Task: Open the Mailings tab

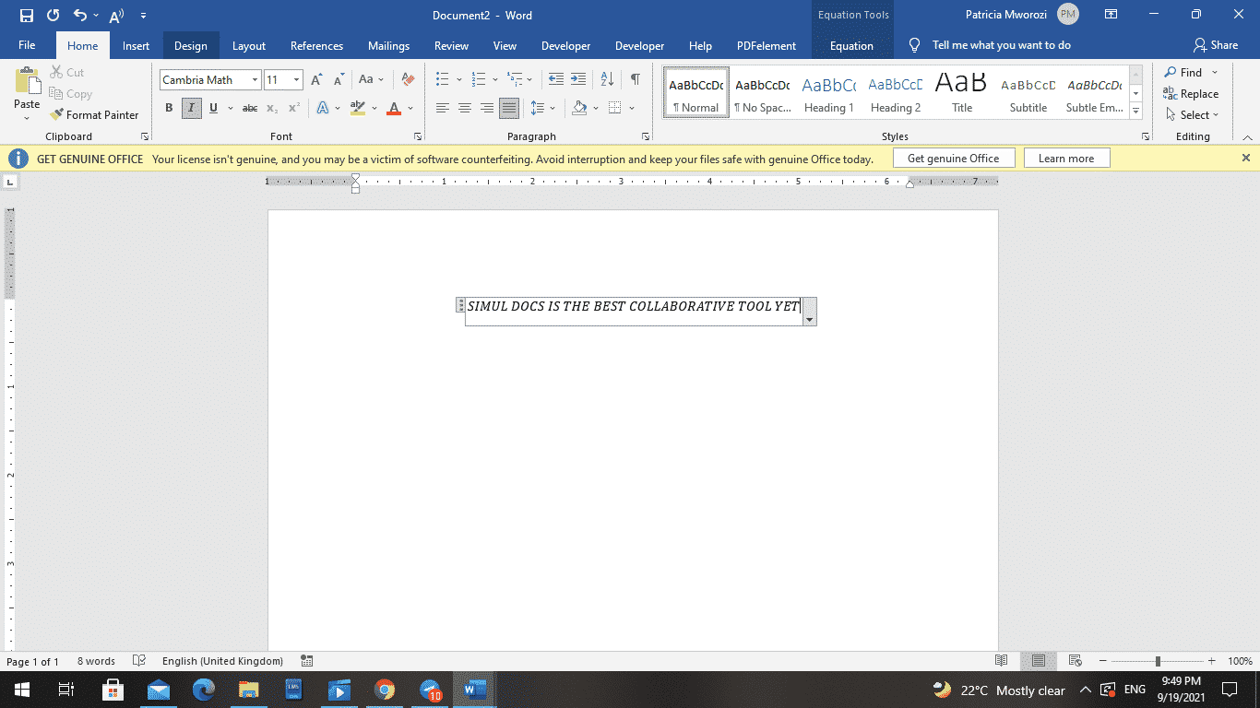Action: (x=388, y=44)
